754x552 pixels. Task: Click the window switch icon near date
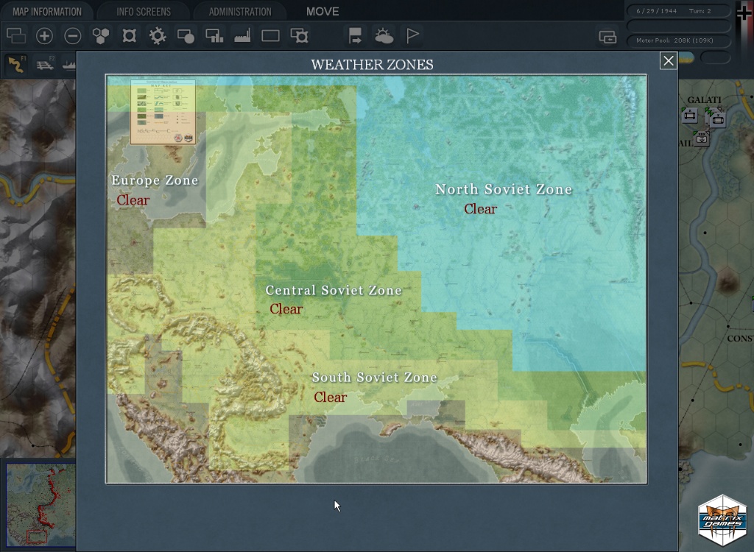click(607, 37)
